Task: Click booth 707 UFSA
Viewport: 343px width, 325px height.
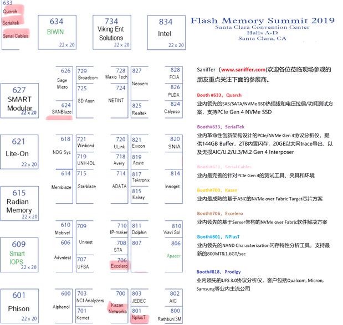Action: tap(85, 264)
